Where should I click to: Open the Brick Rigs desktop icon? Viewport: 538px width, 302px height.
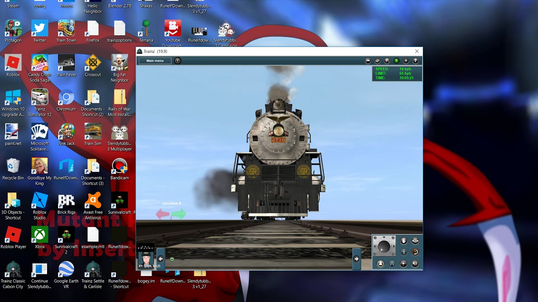tap(66, 203)
